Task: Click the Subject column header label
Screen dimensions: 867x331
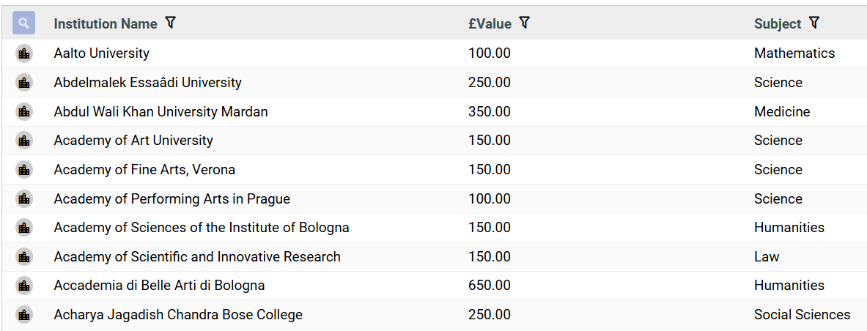Action: (777, 24)
